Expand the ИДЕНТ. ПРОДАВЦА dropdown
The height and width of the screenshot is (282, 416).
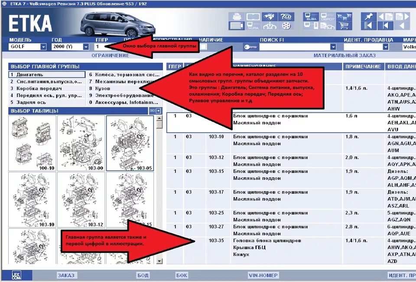386,47
